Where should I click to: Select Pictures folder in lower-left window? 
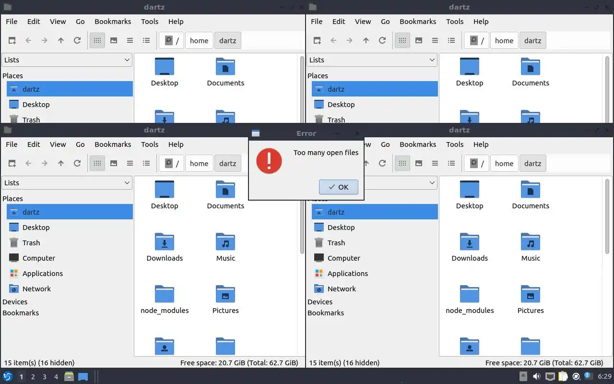pos(225,300)
